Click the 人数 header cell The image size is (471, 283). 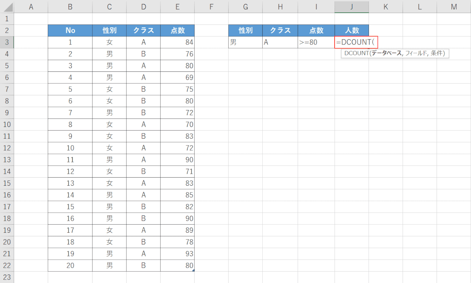pyautogui.click(x=352, y=30)
